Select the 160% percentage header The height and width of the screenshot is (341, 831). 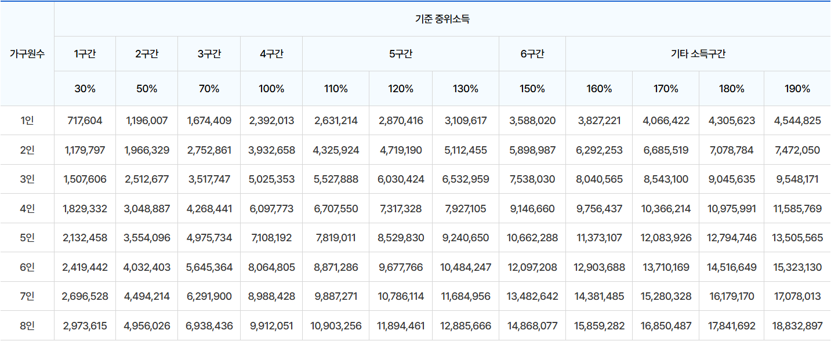(x=599, y=89)
